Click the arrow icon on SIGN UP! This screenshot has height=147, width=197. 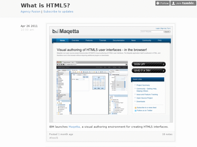[x=163, y=64]
